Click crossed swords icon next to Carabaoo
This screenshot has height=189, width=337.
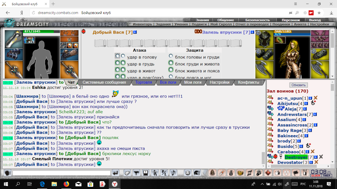[x=312, y=152]
